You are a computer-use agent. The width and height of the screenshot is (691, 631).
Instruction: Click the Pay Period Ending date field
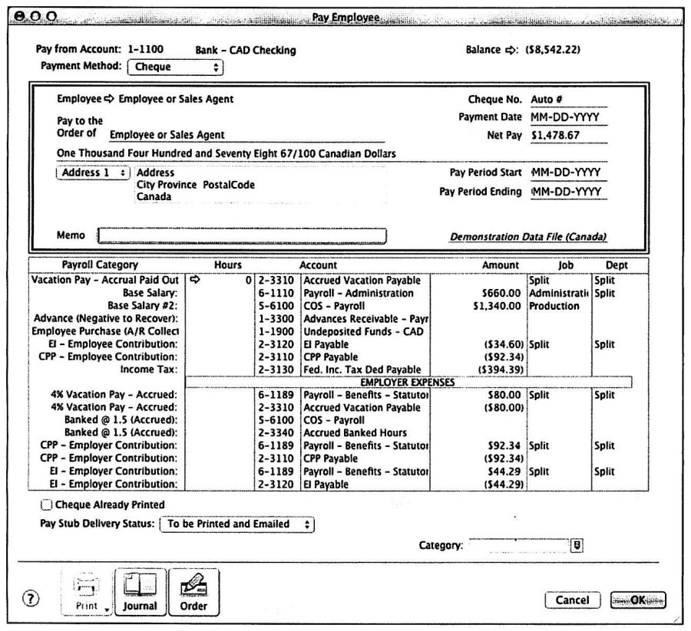tap(568, 192)
